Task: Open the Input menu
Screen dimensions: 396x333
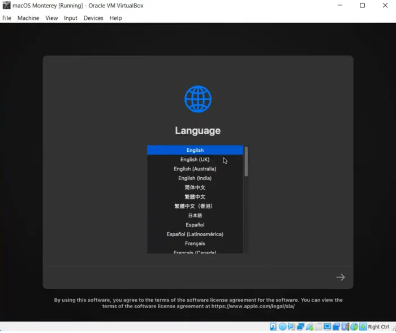Action: [70, 18]
